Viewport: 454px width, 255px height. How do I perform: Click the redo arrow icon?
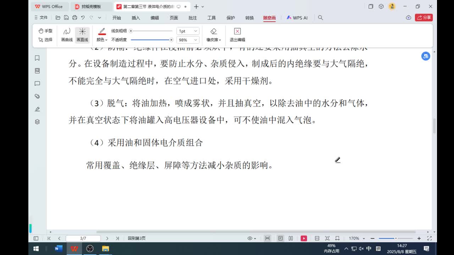pyautogui.click(x=91, y=17)
